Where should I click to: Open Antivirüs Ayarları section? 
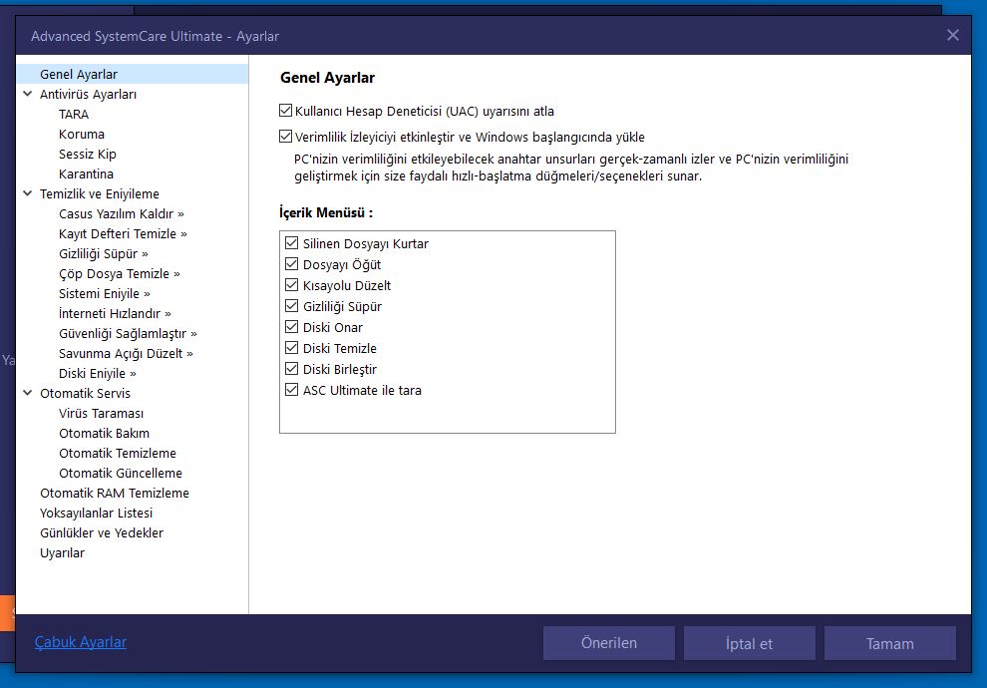(88, 95)
